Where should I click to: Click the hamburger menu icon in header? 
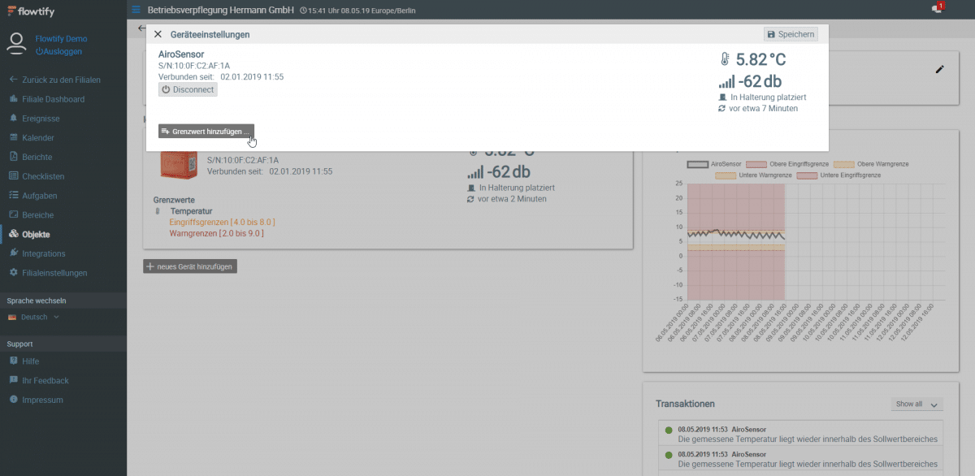click(x=136, y=10)
